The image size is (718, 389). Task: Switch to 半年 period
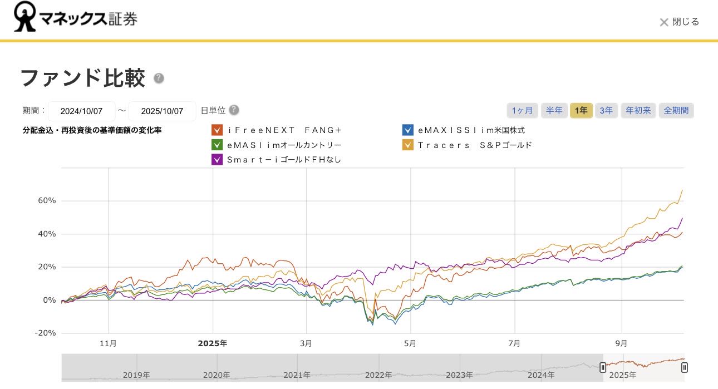tap(554, 111)
